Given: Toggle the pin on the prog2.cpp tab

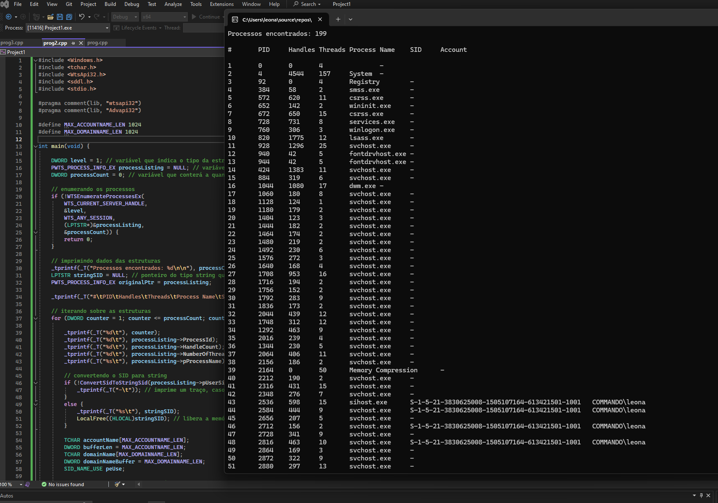Looking at the screenshot, I should pyautogui.click(x=73, y=43).
